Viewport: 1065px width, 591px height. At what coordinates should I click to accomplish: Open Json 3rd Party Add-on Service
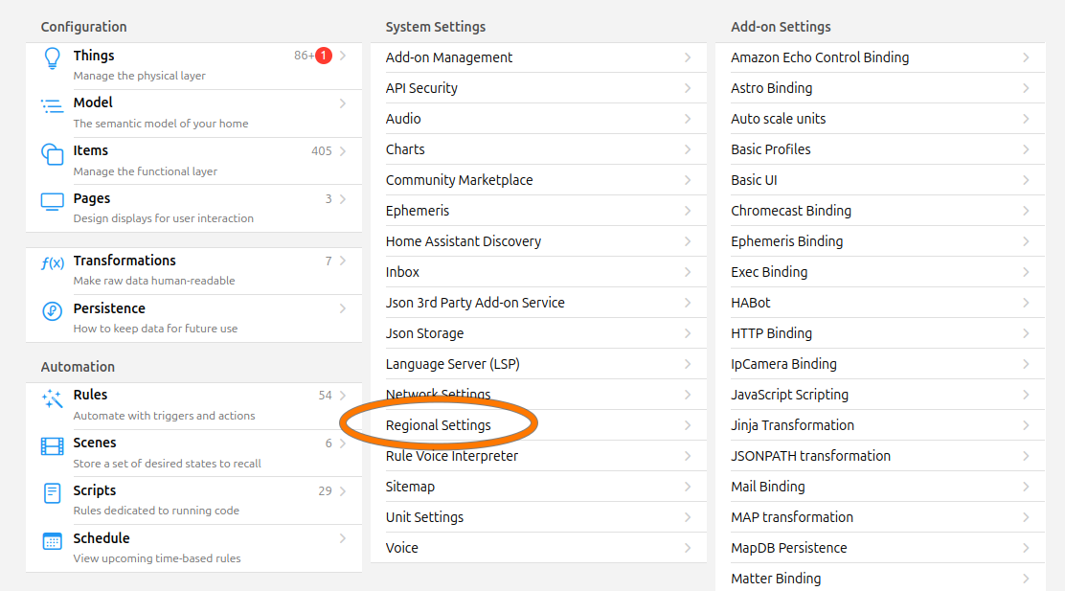pos(538,303)
